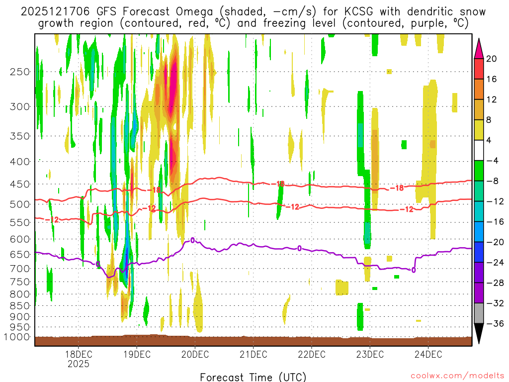Viewport: 509px width, 382px height.
Task: Click the 2025 year label under 18DEC
Action: coord(79,364)
